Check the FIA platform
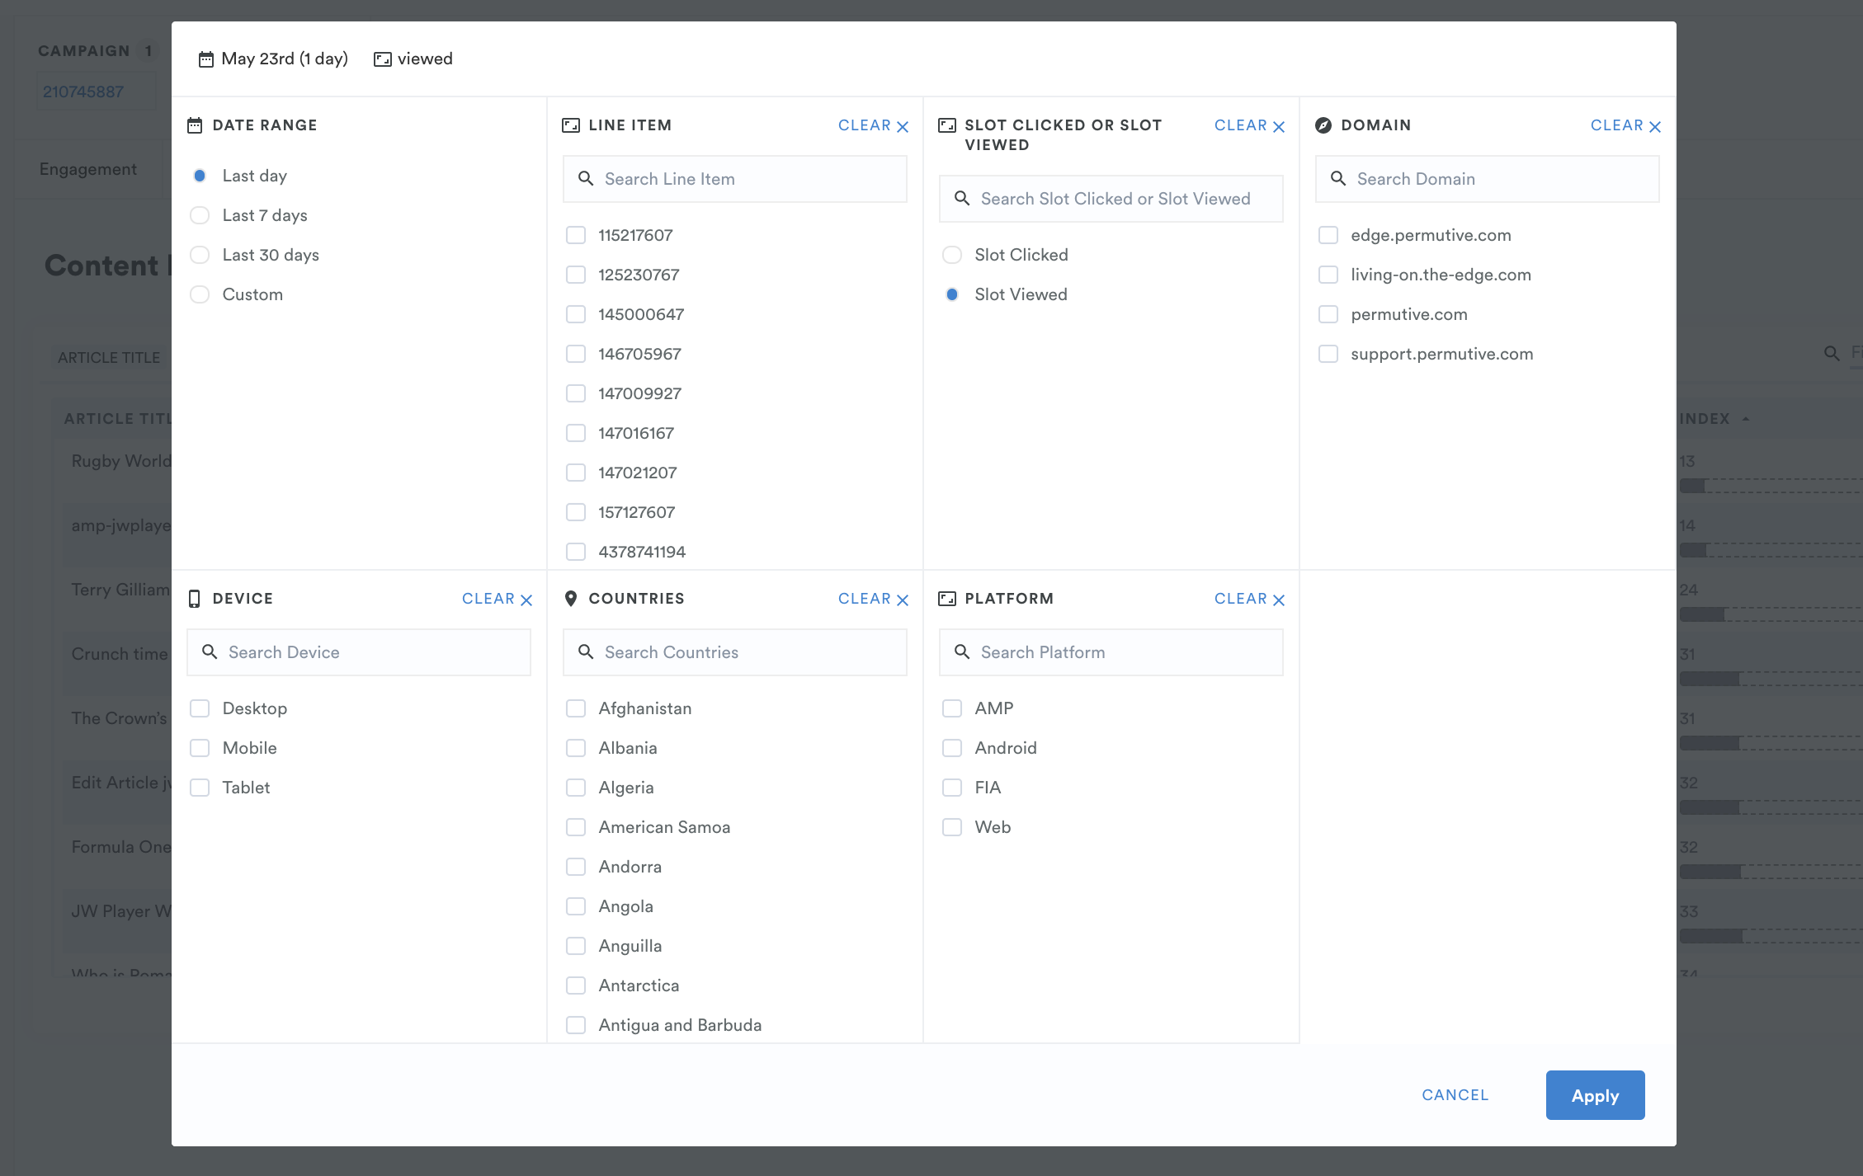The width and height of the screenshot is (1863, 1176). 952,788
